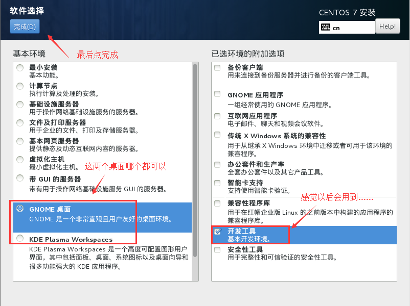This screenshot has width=410, height=306.
Task: Click the cn keyboard layout field
Action: 347,27
